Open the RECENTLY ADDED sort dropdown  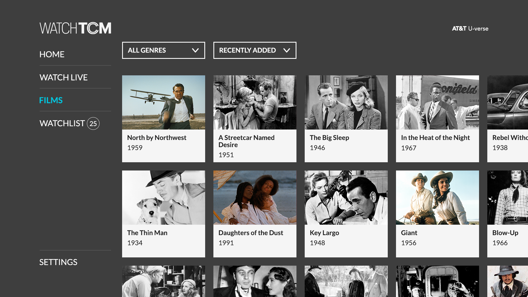pyautogui.click(x=255, y=50)
